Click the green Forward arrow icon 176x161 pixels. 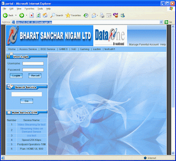click(x=22, y=15)
